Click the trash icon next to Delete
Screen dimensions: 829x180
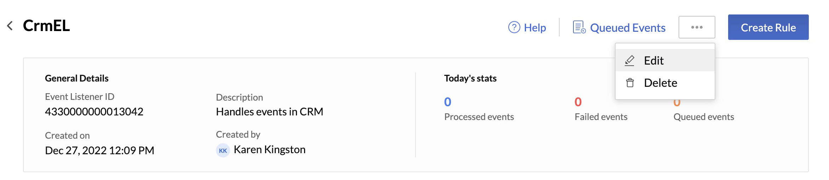(630, 83)
